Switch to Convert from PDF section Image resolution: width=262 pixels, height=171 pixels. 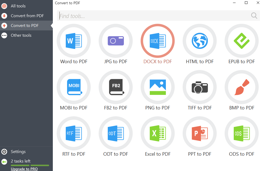[26, 16]
